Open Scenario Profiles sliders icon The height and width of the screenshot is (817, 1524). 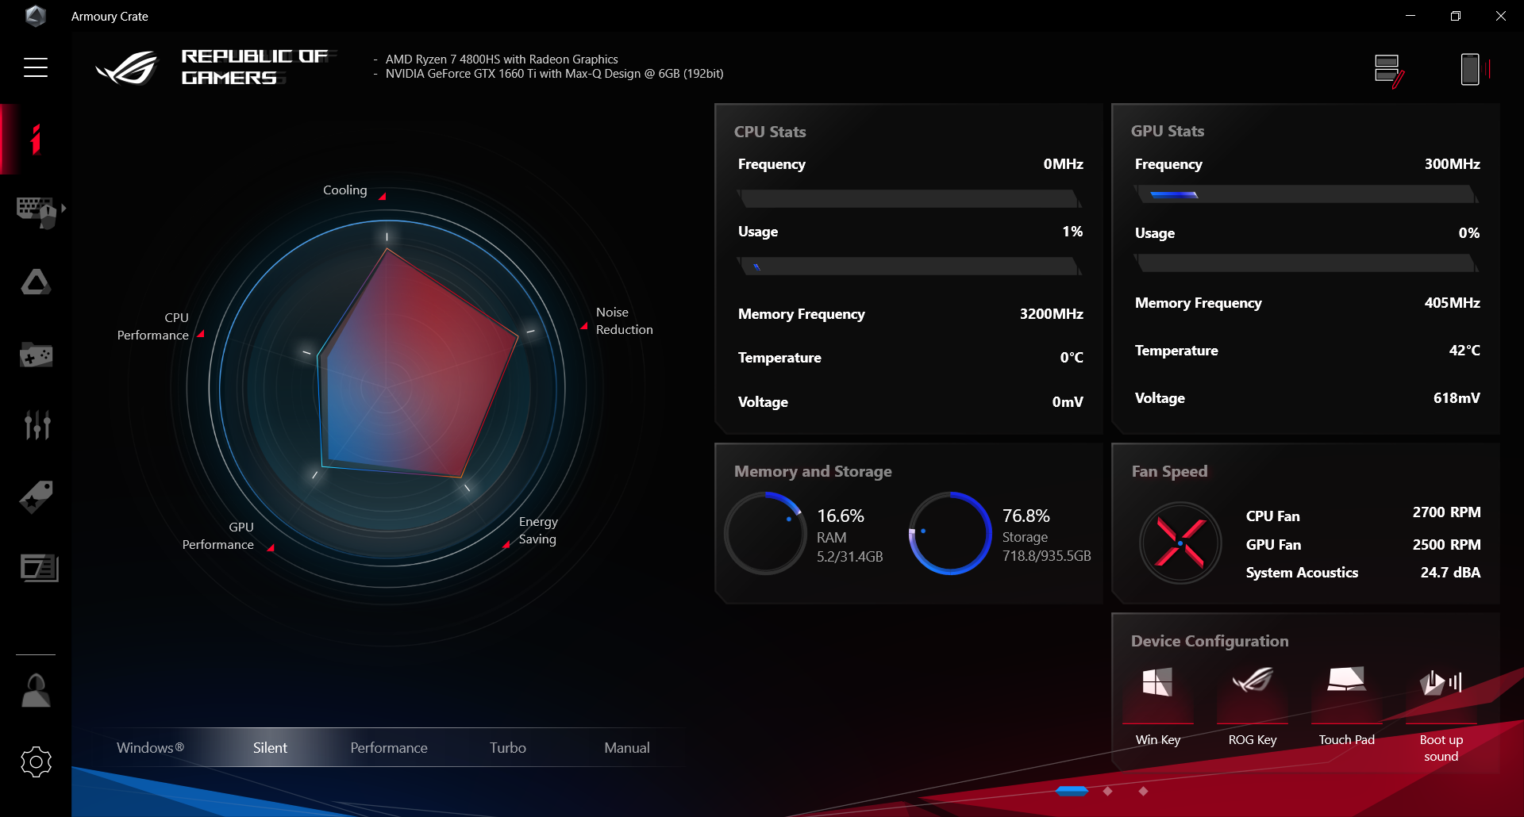pyautogui.click(x=37, y=425)
